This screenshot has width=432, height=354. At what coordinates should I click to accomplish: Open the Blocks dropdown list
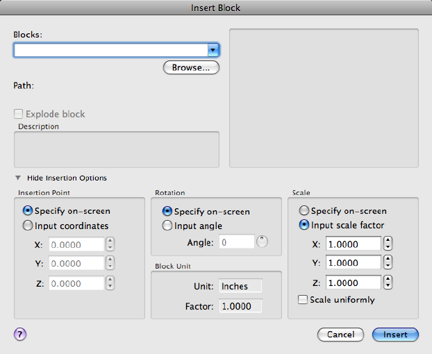pos(214,50)
